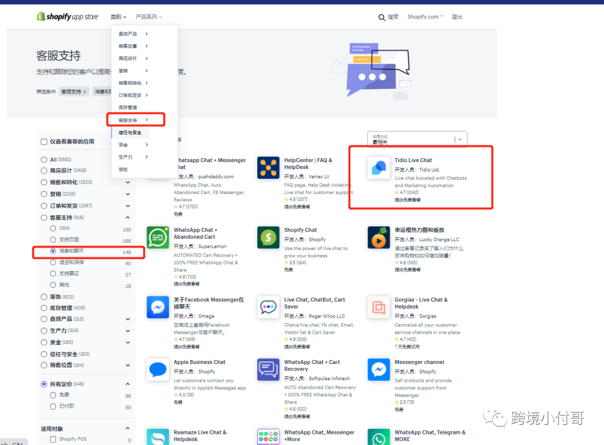This screenshot has width=604, height=445.
Task: Open 查找产品 in the category menu
Action: pyautogui.click(x=133, y=34)
